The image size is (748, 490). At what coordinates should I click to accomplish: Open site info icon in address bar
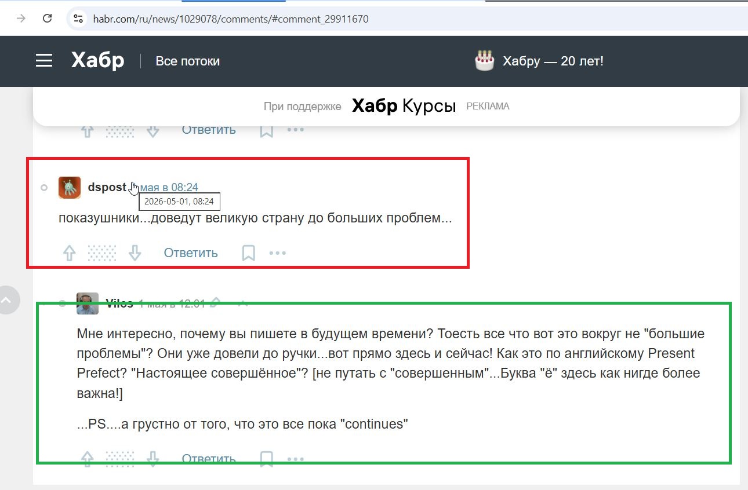78,19
